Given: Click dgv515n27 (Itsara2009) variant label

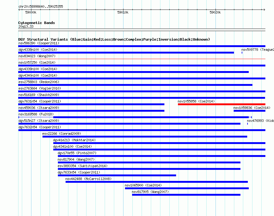Looking at the screenshot, I should (39, 121).
